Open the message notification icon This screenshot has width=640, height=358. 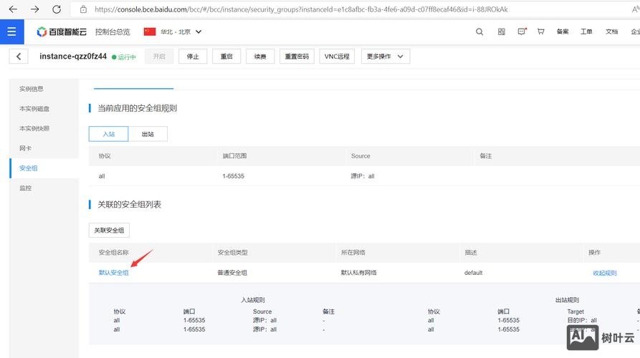tap(522, 32)
